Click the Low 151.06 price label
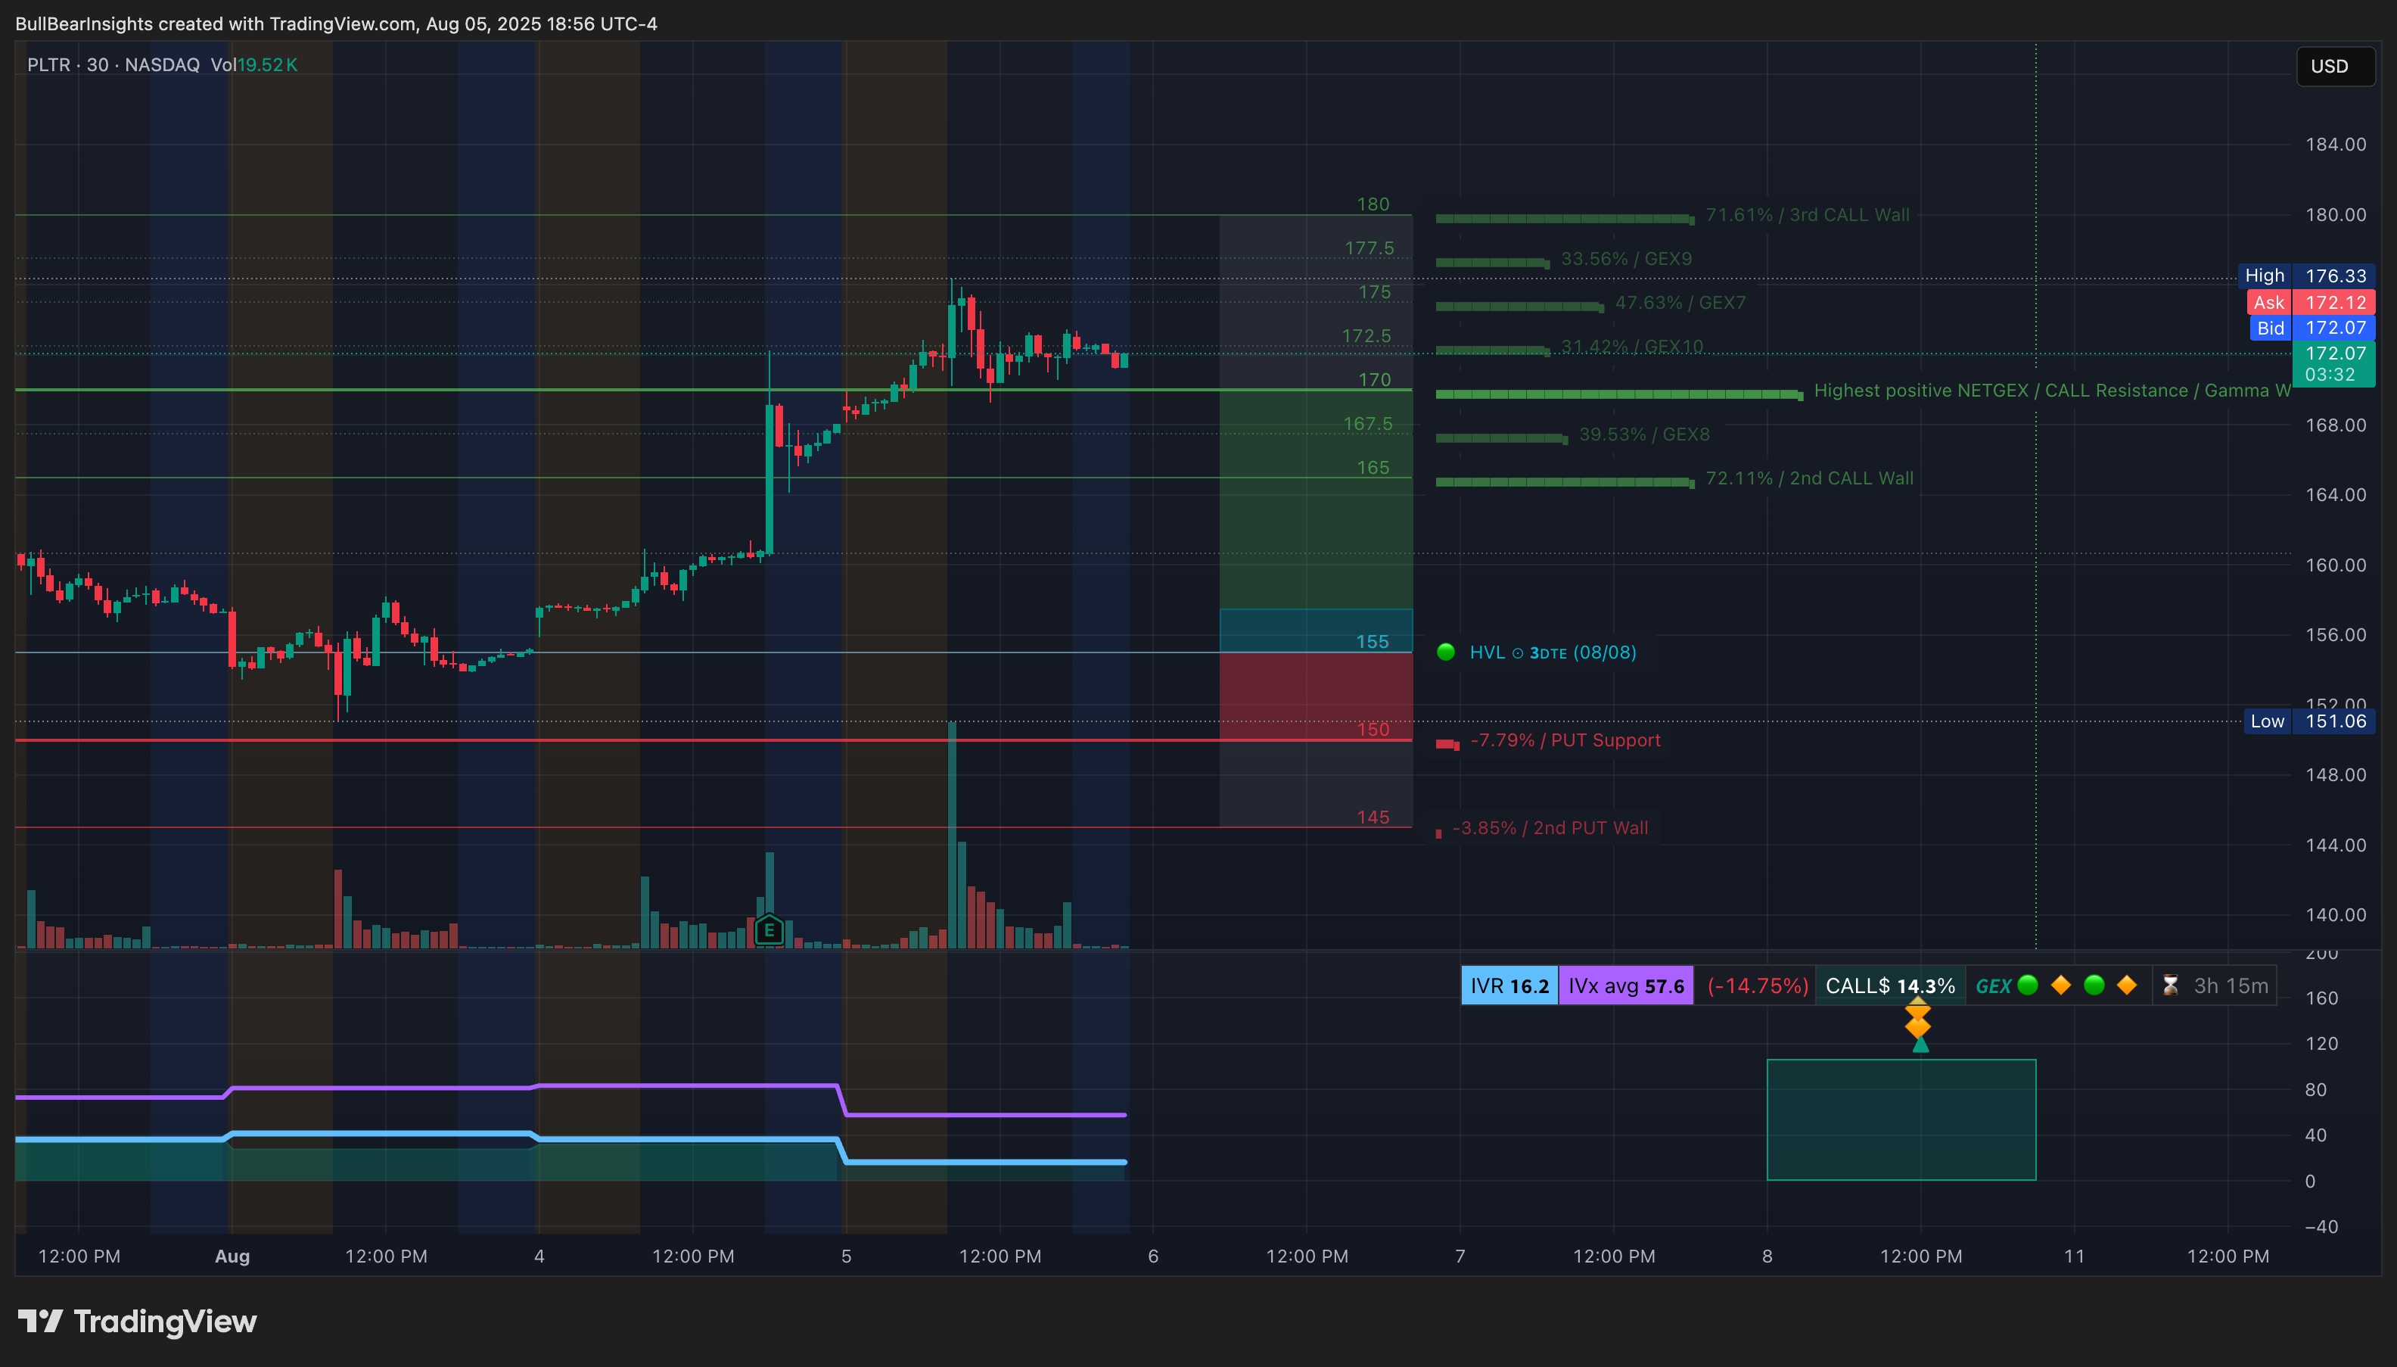The height and width of the screenshot is (1367, 2397). (2308, 721)
